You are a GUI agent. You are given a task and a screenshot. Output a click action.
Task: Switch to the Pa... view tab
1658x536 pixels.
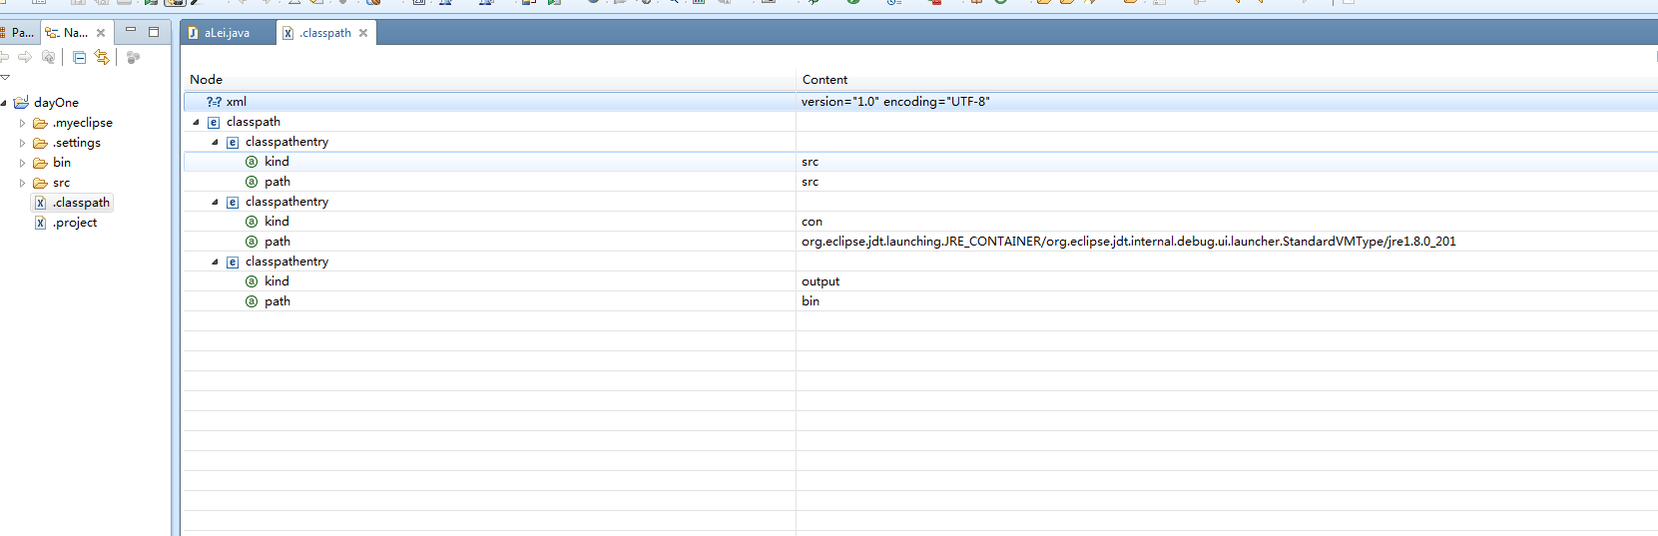[18, 33]
